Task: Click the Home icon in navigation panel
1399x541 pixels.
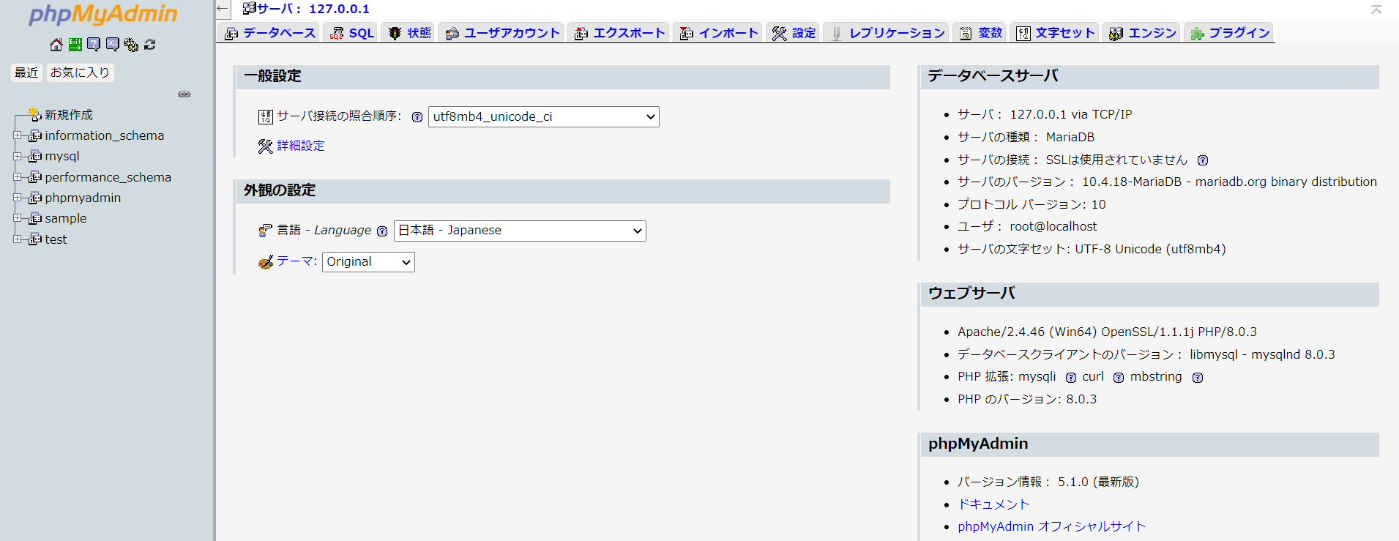Action: [x=56, y=45]
